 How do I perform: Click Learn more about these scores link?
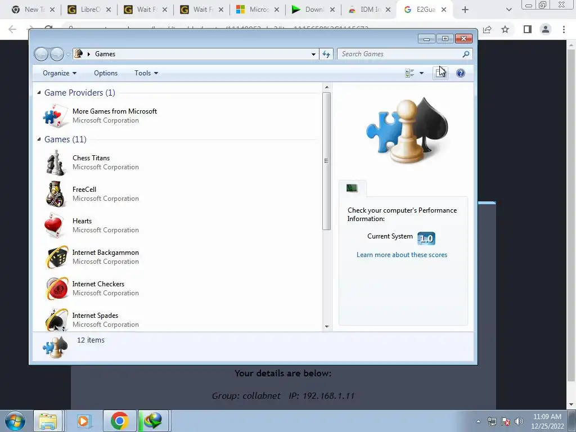pos(402,255)
